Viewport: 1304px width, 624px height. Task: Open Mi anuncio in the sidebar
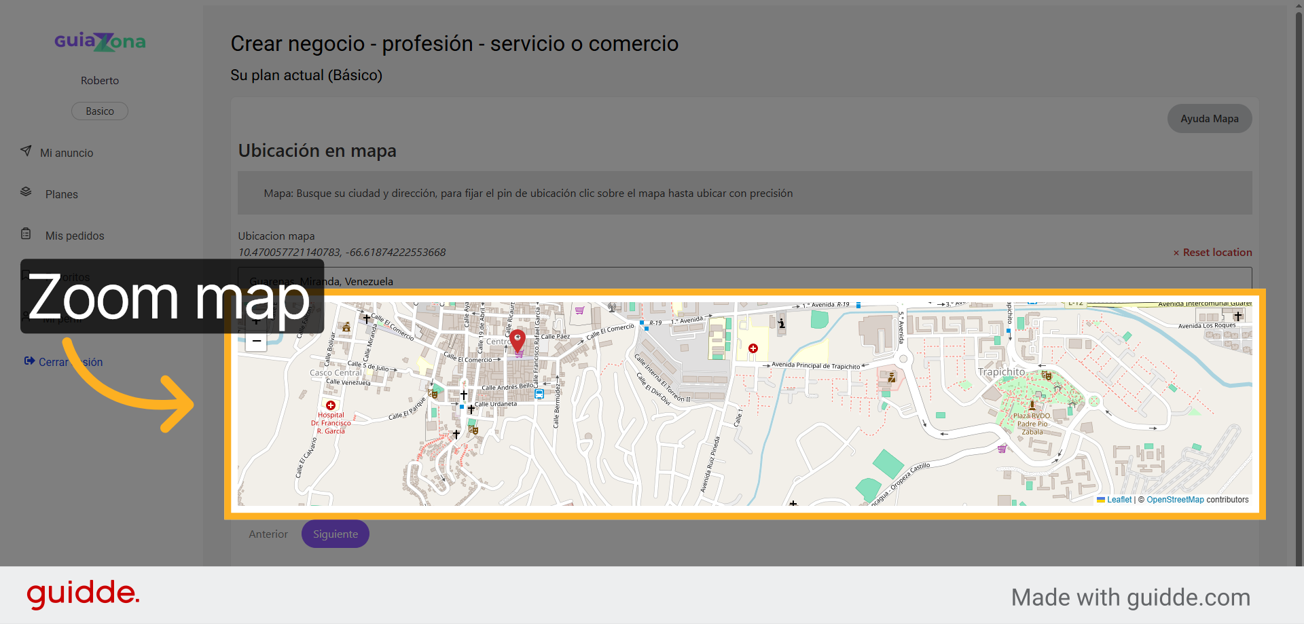pyautogui.click(x=67, y=153)
